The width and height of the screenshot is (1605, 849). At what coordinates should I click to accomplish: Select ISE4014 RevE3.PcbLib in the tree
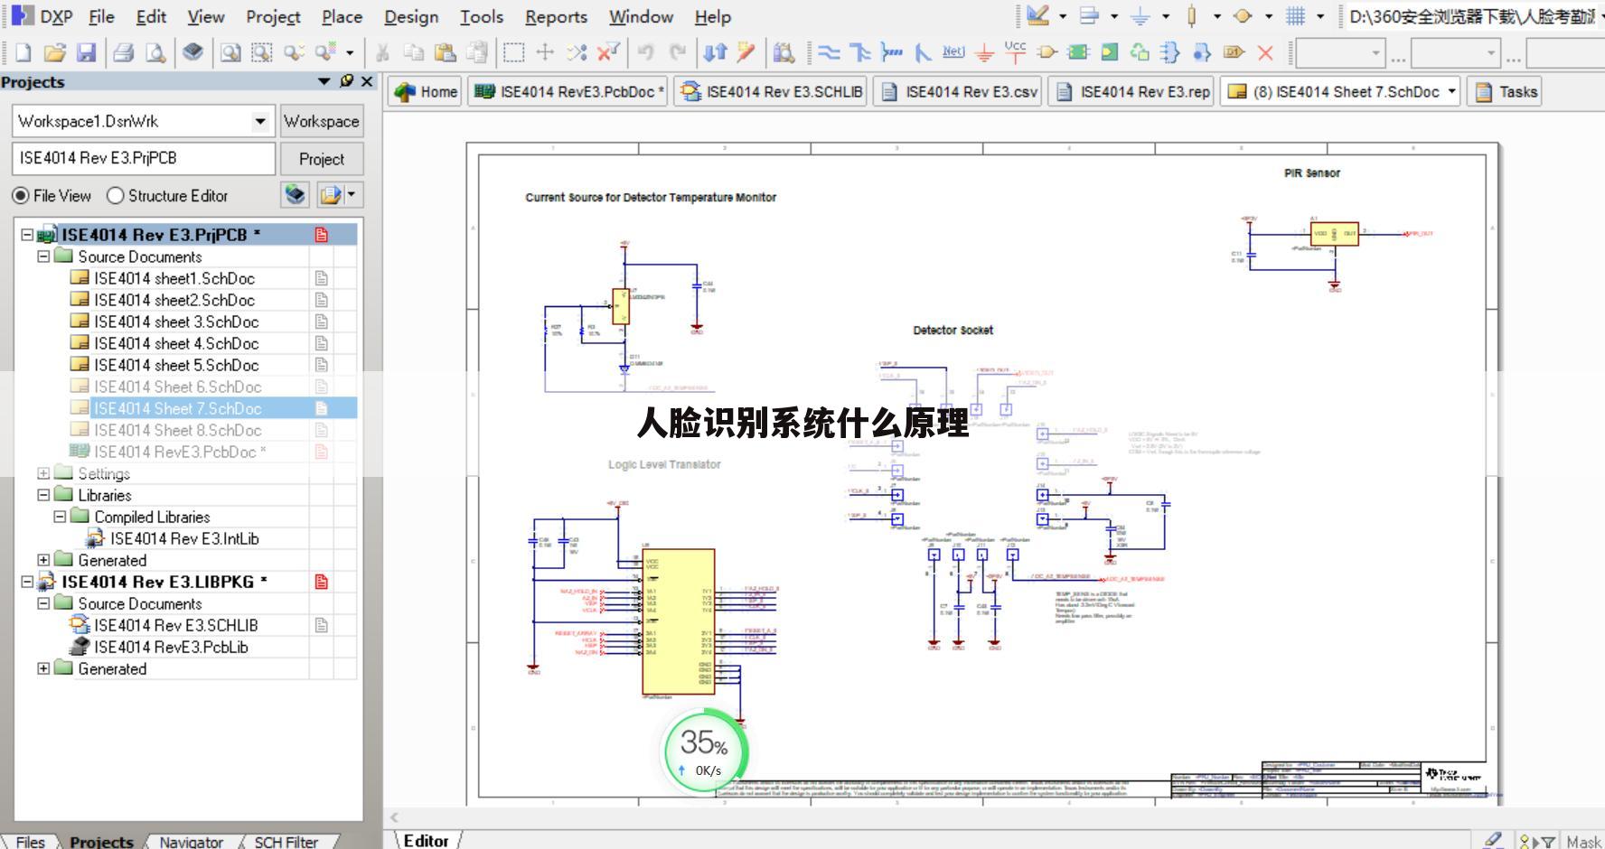171,647
